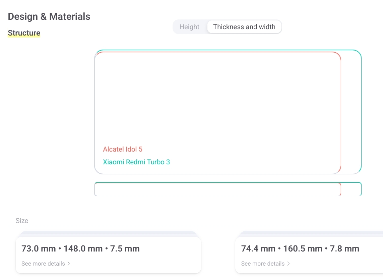The height and width of the screenshot is (279, 383).
Task: Open See more details under 73.0 mm size
Action: [46, 264]
